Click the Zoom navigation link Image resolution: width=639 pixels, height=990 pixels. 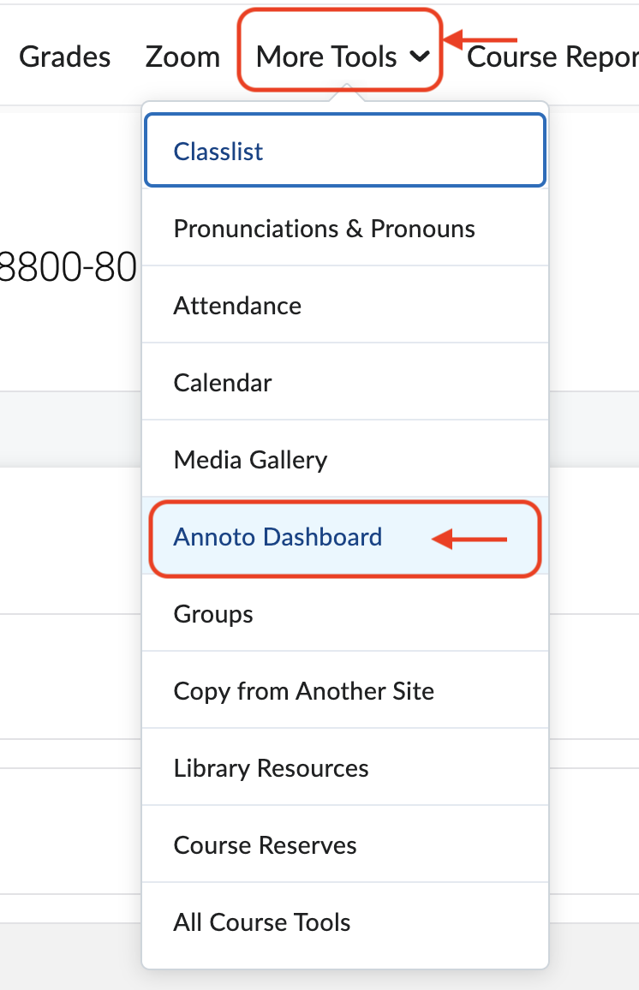pyautogui.click(x=182, y=57)
